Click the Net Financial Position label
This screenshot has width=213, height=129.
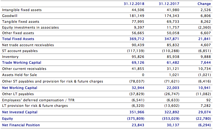(21, 125)
